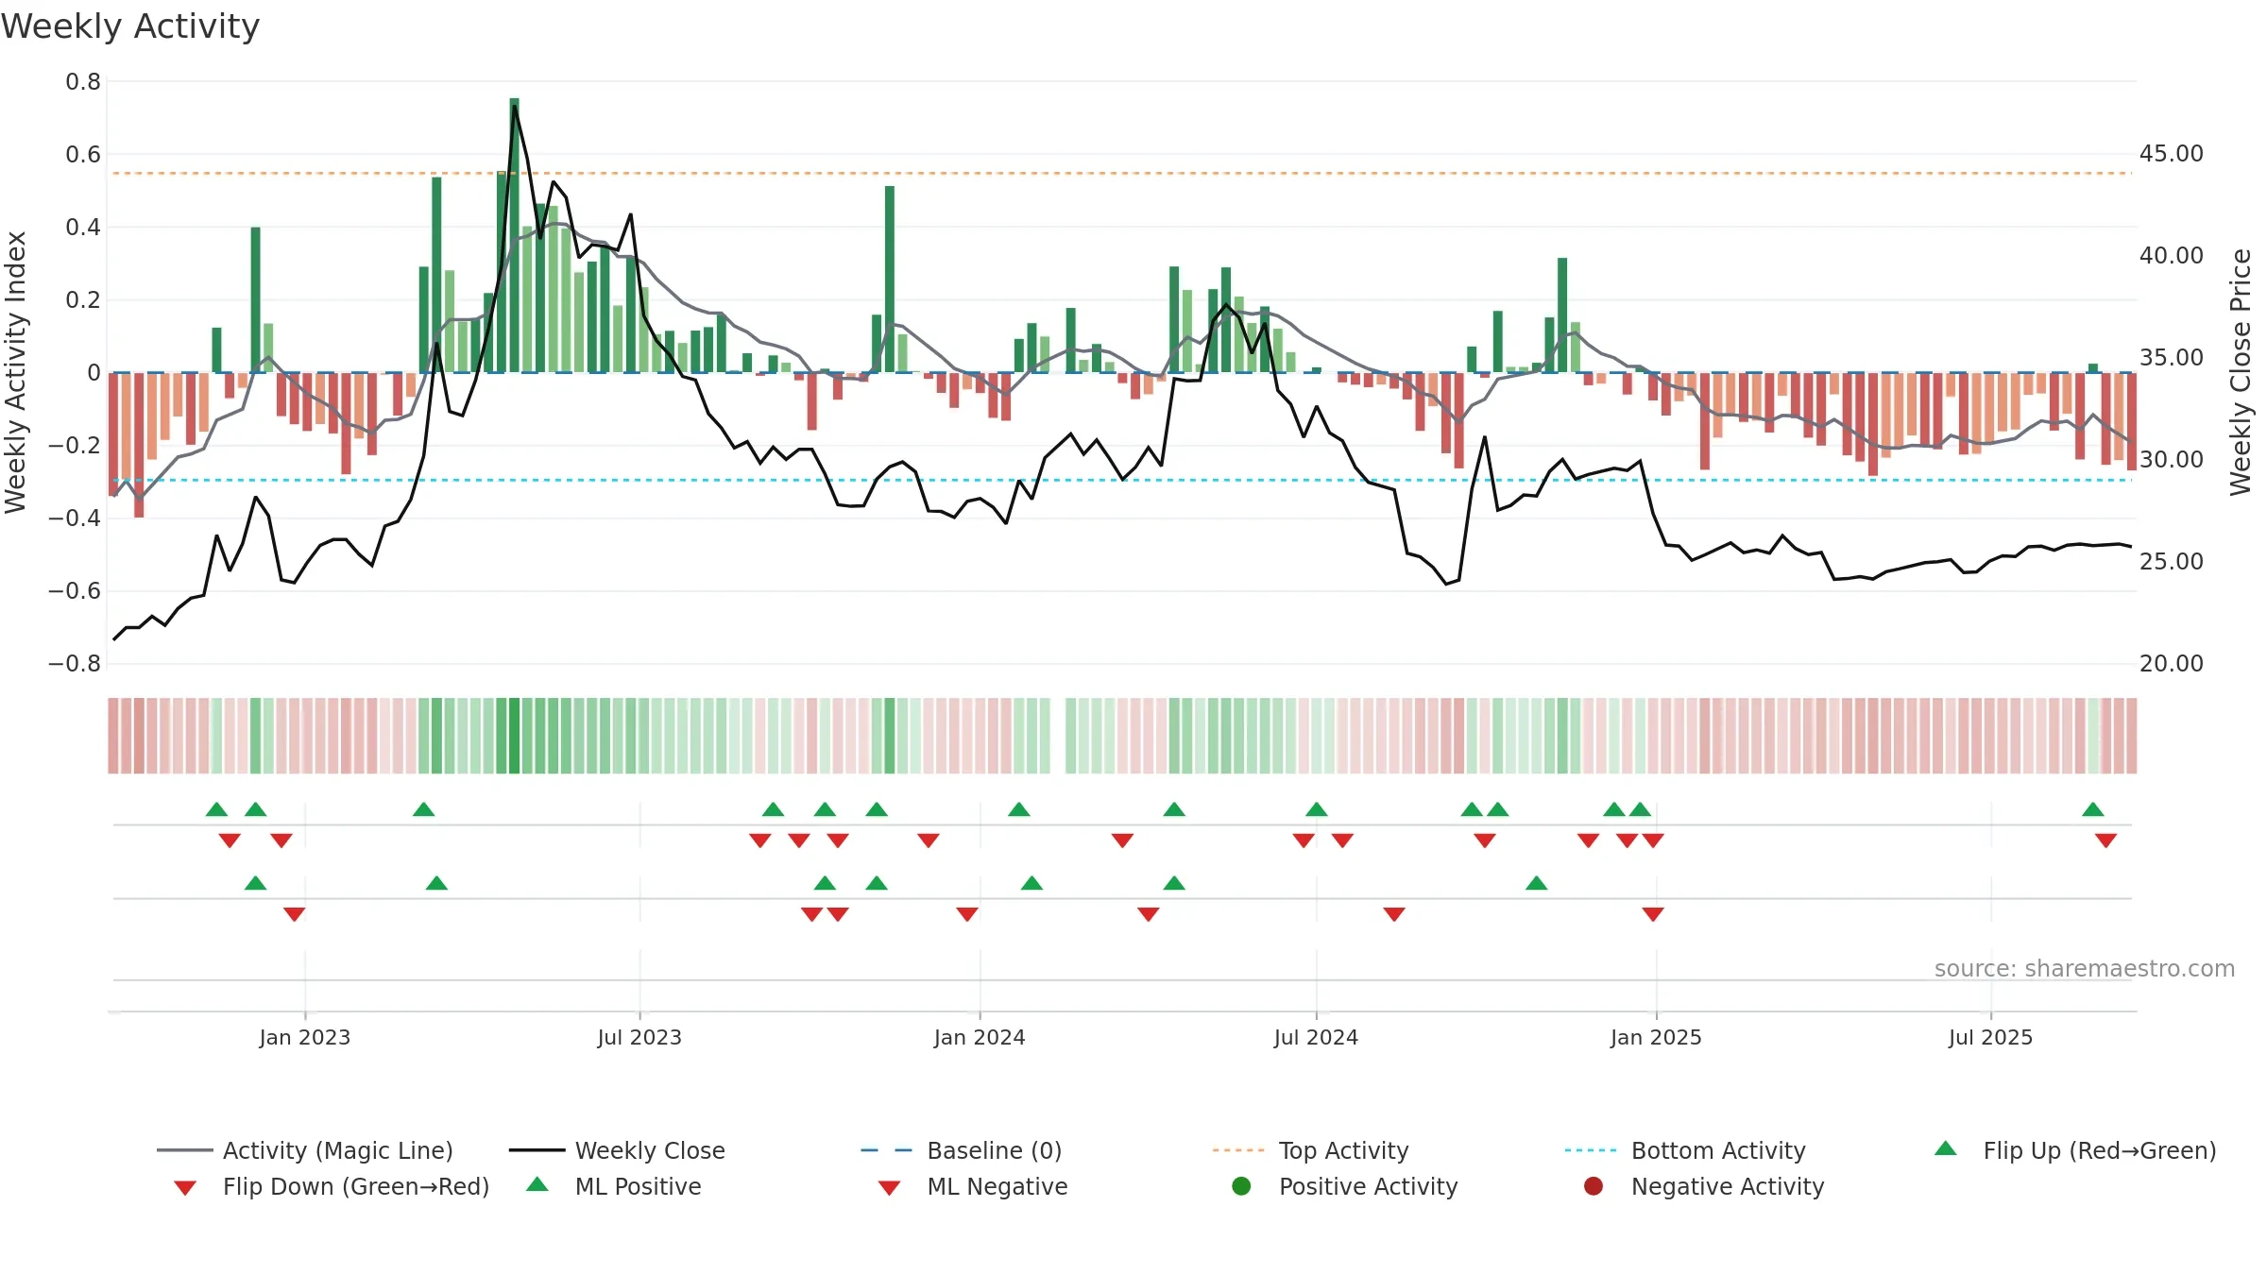Click the cyan dotted Bottom Activity line

(1122, 480)
